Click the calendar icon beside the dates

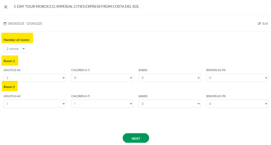click(x=5, y=24)
